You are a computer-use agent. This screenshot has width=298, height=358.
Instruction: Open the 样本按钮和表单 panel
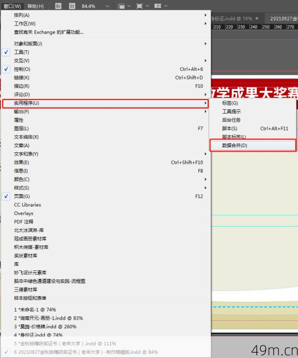[106, 298]
